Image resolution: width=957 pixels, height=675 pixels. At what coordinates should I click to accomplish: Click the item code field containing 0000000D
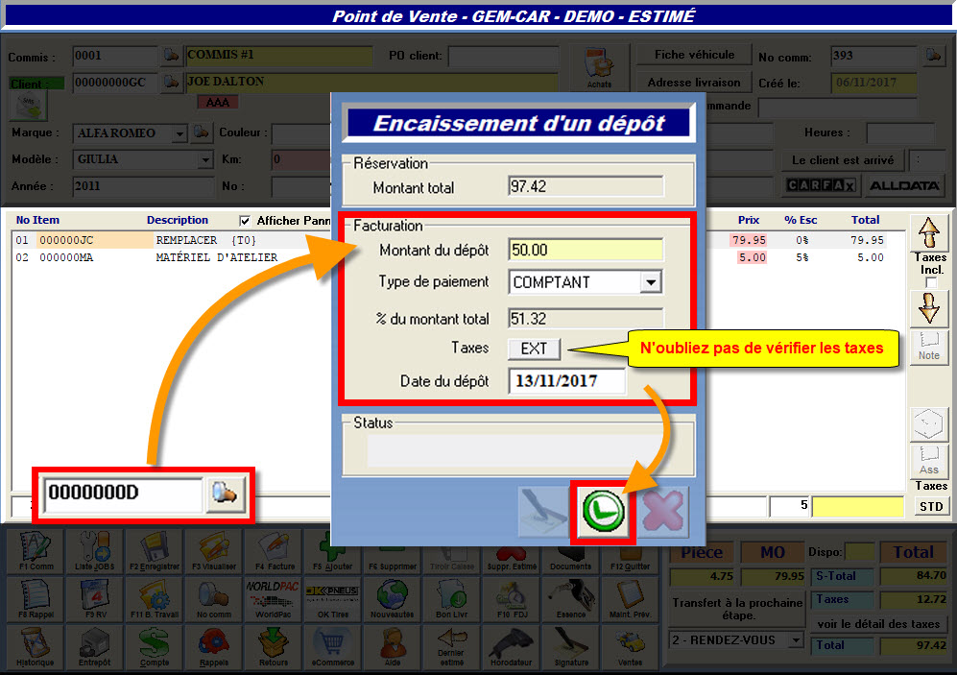point(123,494)
